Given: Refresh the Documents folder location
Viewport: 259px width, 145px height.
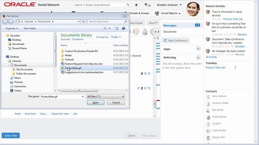Looking at the screenshot, I should [83, 21].
